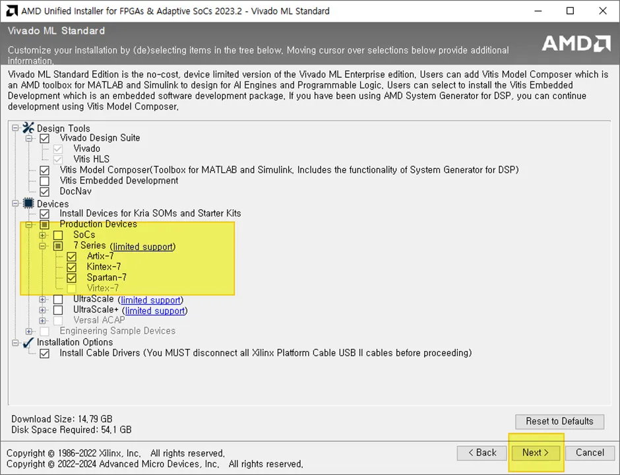
Task: Click the AMD logo in header
Action: click(x=576, y=43)
